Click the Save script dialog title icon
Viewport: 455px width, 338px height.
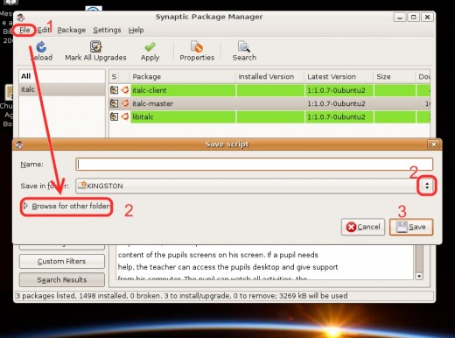[19, 144]
